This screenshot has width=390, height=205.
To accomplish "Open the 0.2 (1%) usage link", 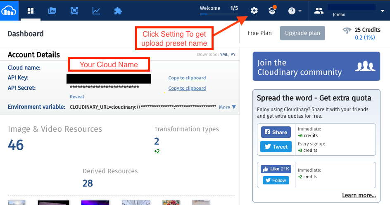I will 365,37.
